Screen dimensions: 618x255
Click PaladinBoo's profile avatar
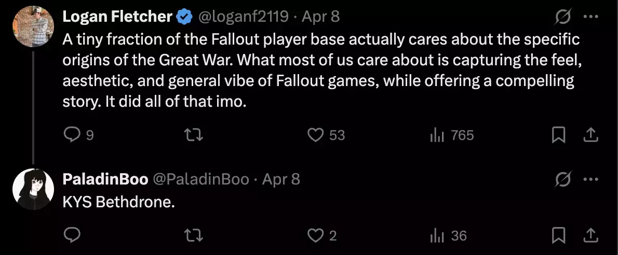(x=33, y=189)
